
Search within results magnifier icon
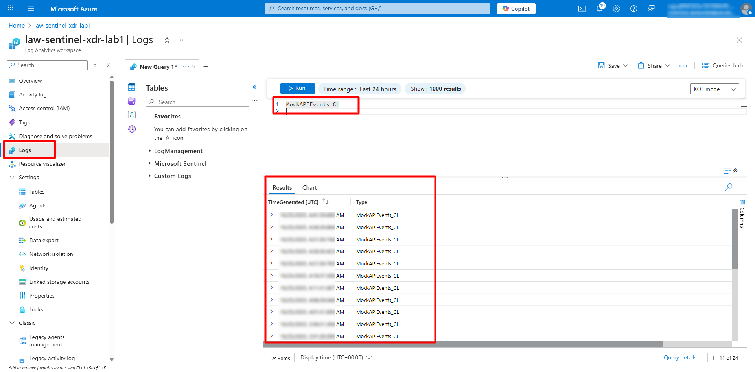[729, 187]
